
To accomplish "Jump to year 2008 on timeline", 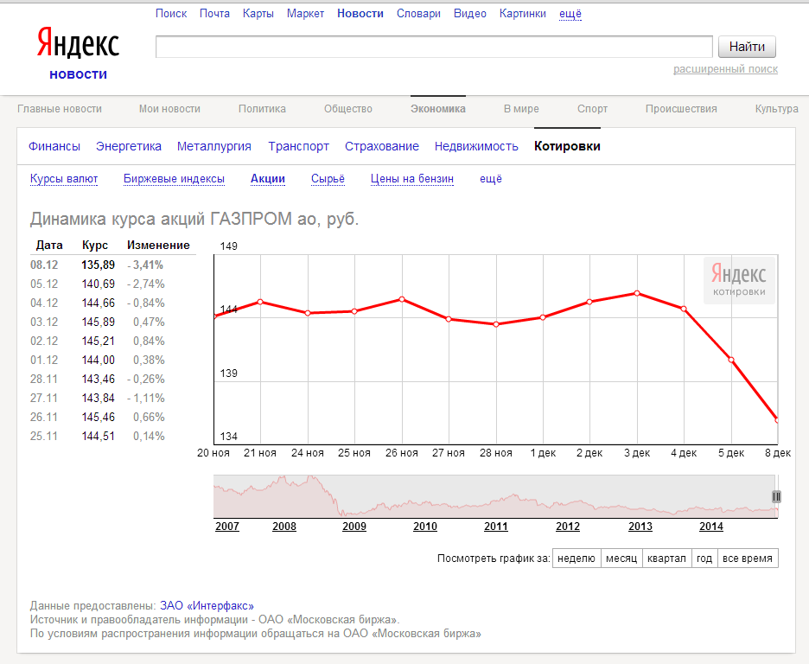I will tap(284, 527).
